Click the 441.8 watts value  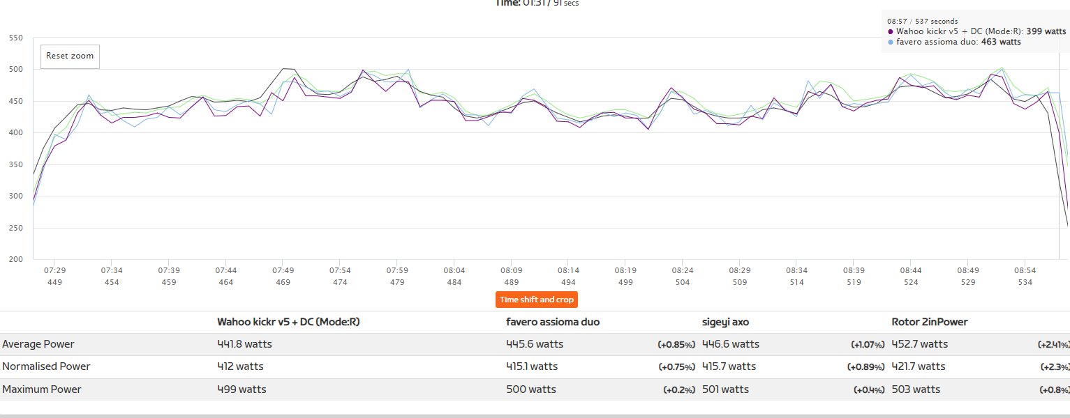coord(244,344)
